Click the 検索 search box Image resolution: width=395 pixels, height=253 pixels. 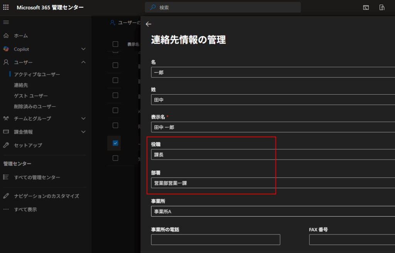click(x=223, y=7)
